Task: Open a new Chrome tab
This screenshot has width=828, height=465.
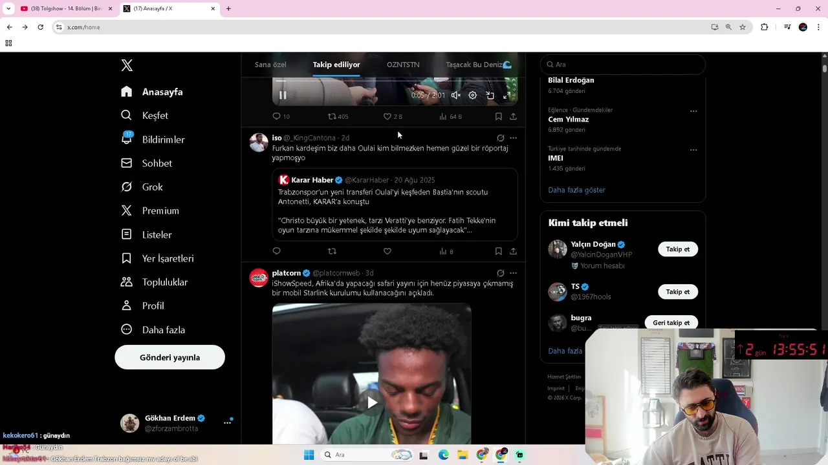Action: pos(228,8)
